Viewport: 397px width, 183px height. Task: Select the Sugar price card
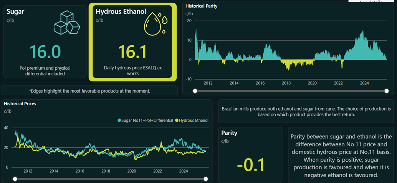tap(45, 41)
